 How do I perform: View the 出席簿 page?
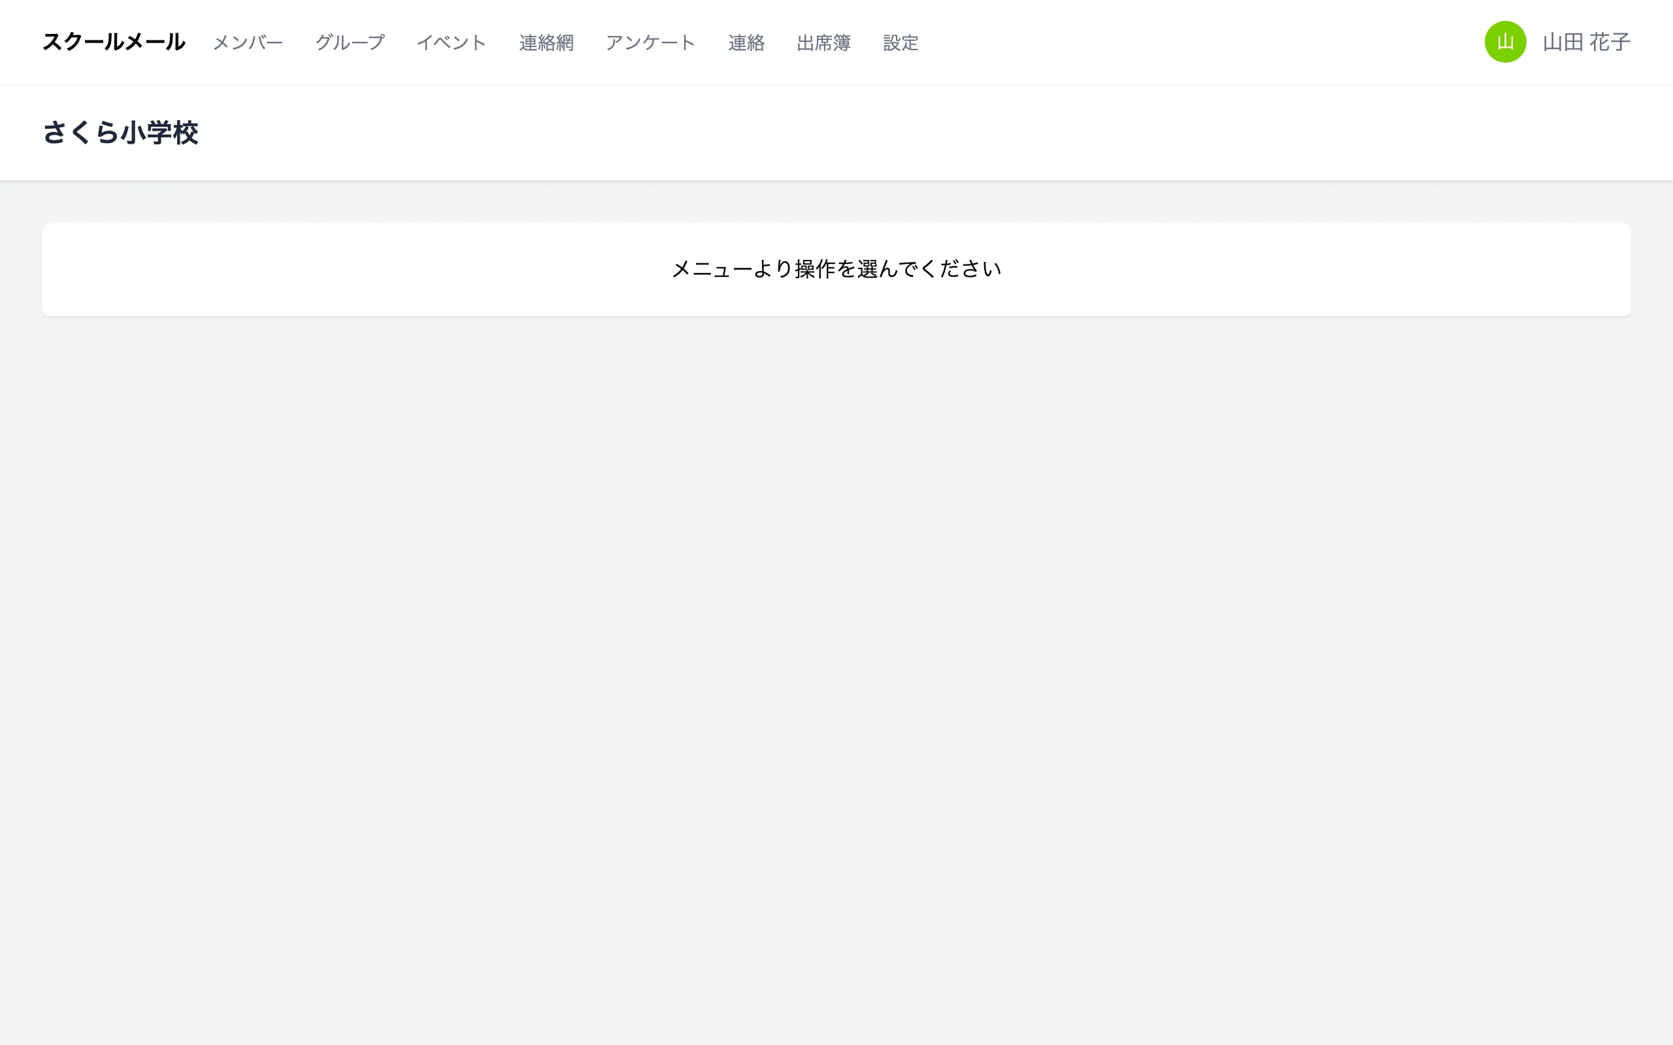[823, 43]
